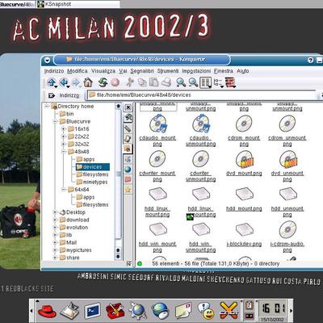Click the location address field
This screenshot has width=323, height=323.
tap(202, 95)
